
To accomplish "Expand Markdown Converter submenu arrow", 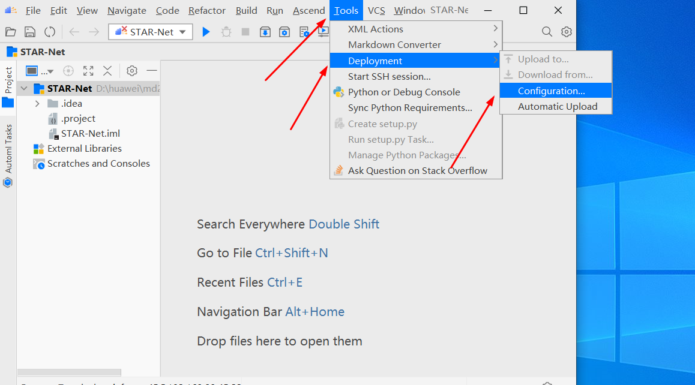I will click(495, 44).
